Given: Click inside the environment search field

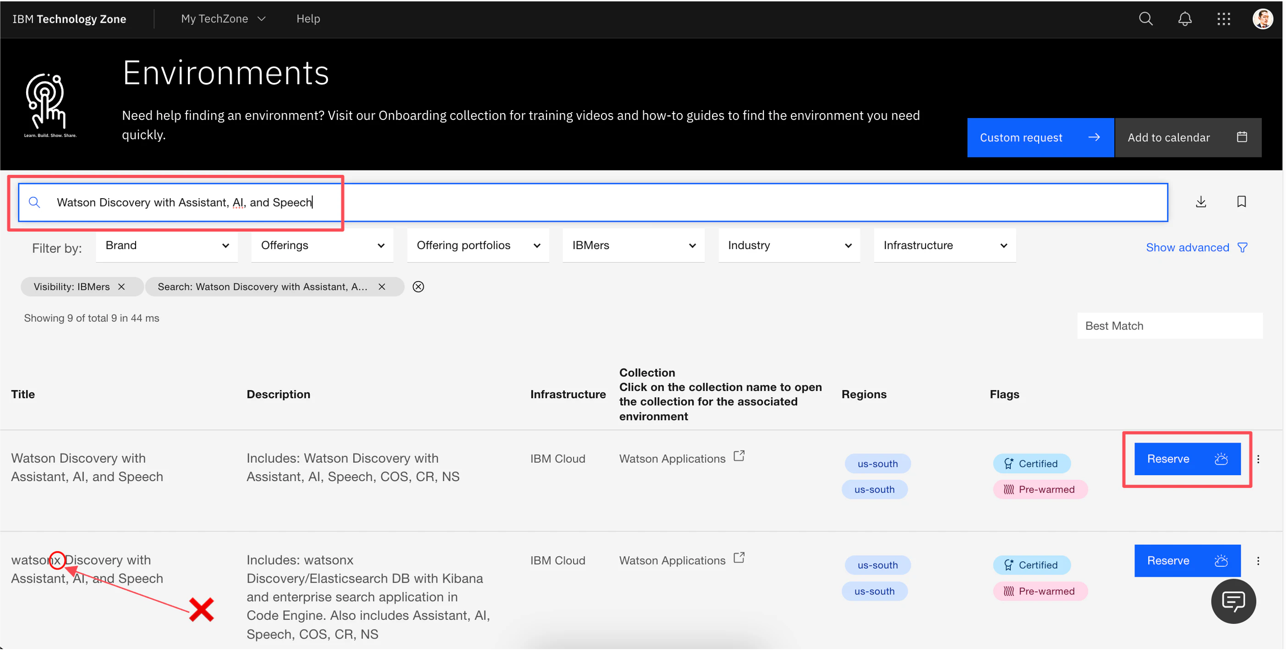Looking at the screenshot, I should pos(600,202).
